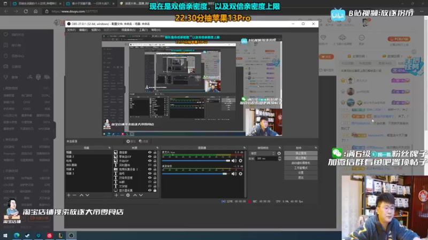428x240 pixels.
Task: Open the 场景集合(S) menu in OBS
Action: pyautogui.click(x=128, y=30)
